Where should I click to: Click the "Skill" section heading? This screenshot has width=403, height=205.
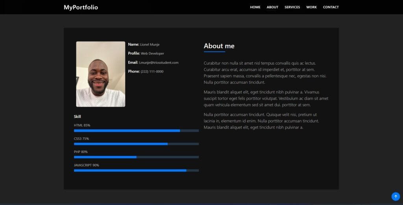(x=77, y=117)
